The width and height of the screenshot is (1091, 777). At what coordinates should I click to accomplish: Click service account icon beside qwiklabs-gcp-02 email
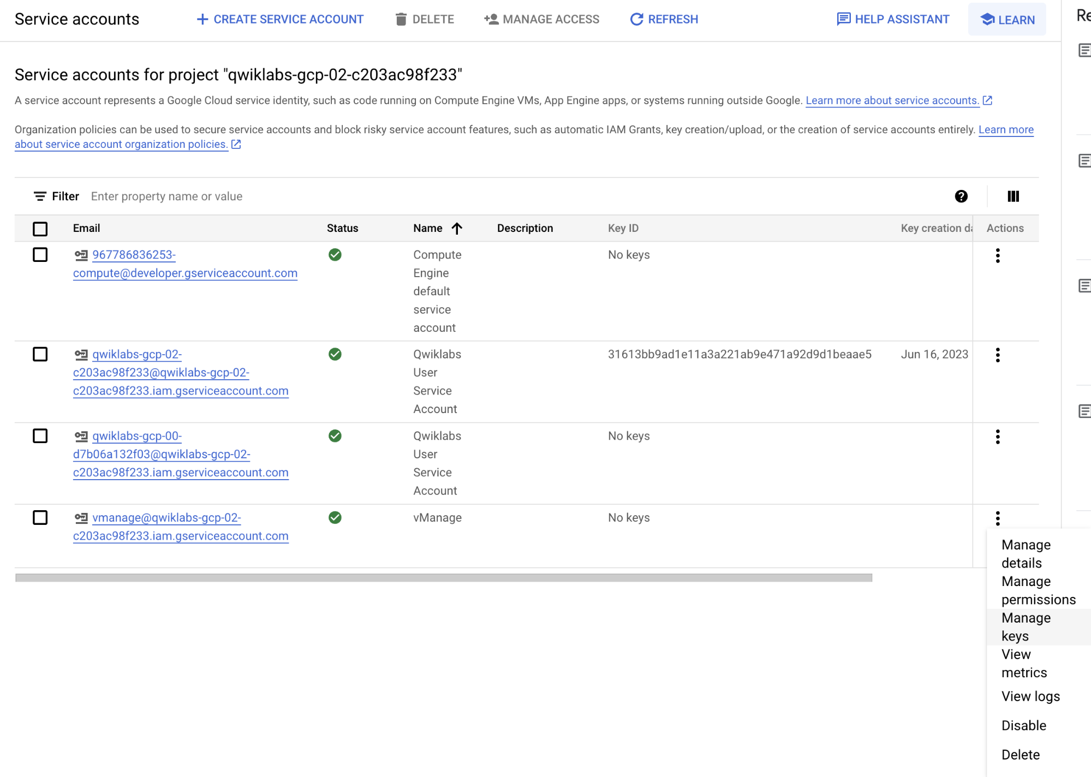81,354
